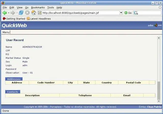Open the Help menu
This screenshot has width=163, height=114.
[59, 8]
